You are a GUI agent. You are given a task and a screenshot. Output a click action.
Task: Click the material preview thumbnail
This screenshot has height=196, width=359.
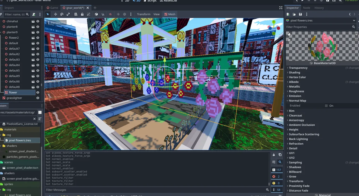[x=323, y=46]
